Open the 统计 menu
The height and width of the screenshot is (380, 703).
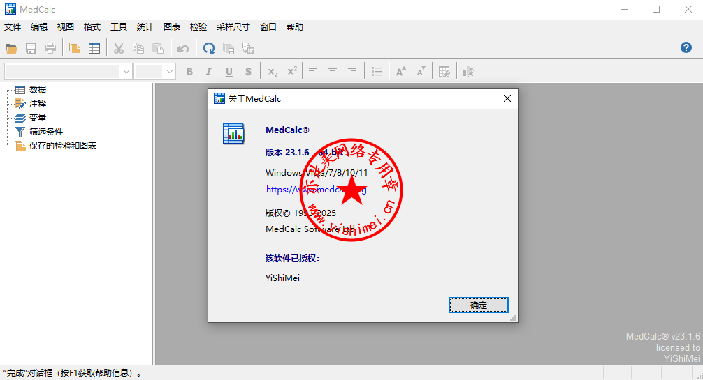(145, 27)
